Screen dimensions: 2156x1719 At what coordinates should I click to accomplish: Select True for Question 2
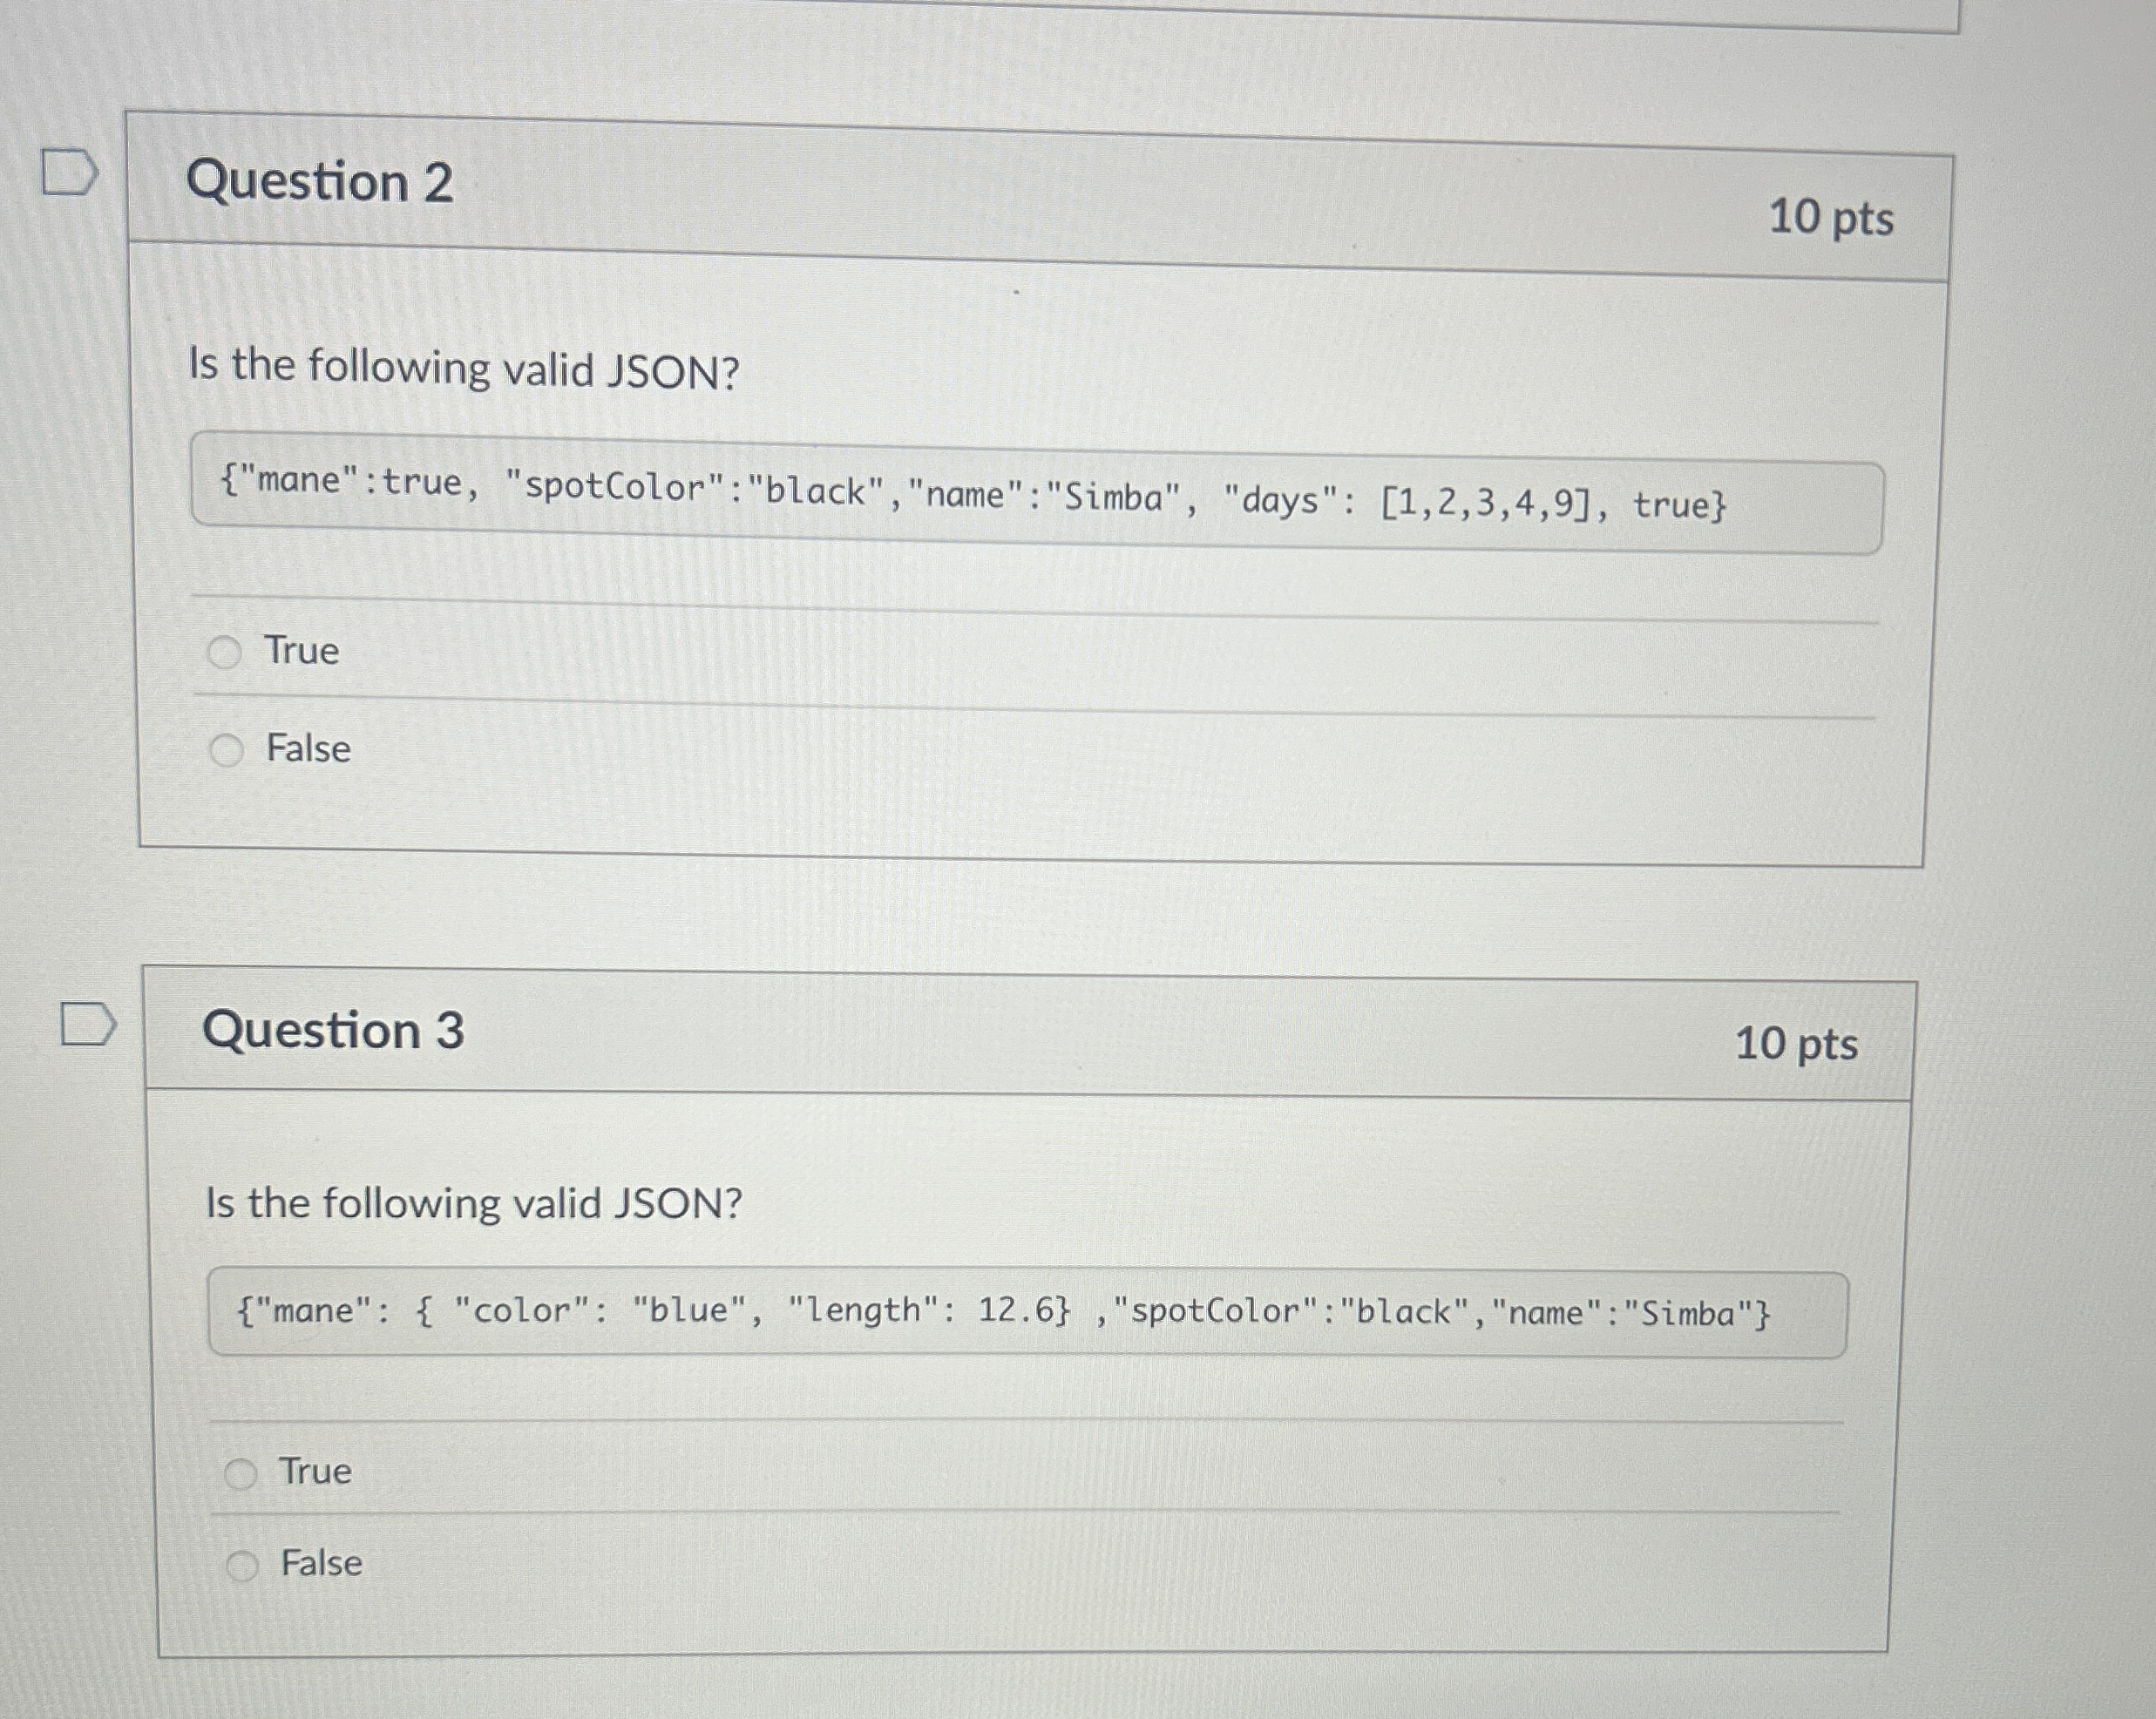tap(227, 652)
